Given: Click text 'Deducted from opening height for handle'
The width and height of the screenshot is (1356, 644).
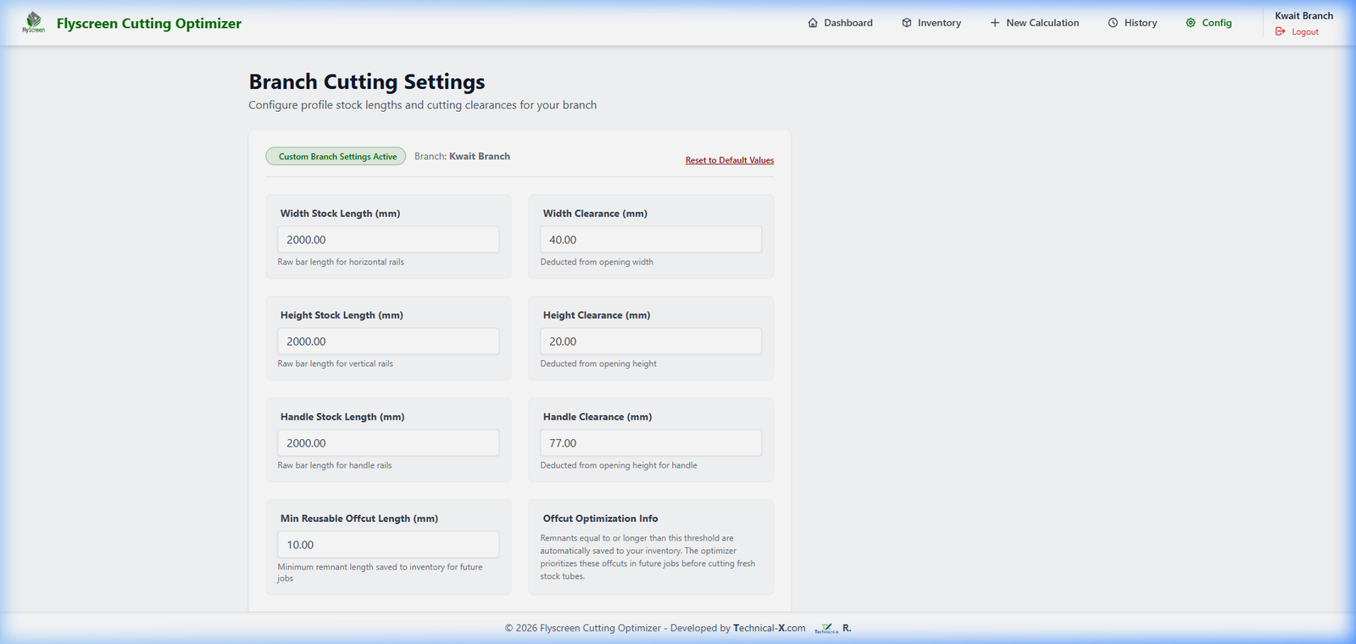Looking at the screenshot, I should (619, 465).
